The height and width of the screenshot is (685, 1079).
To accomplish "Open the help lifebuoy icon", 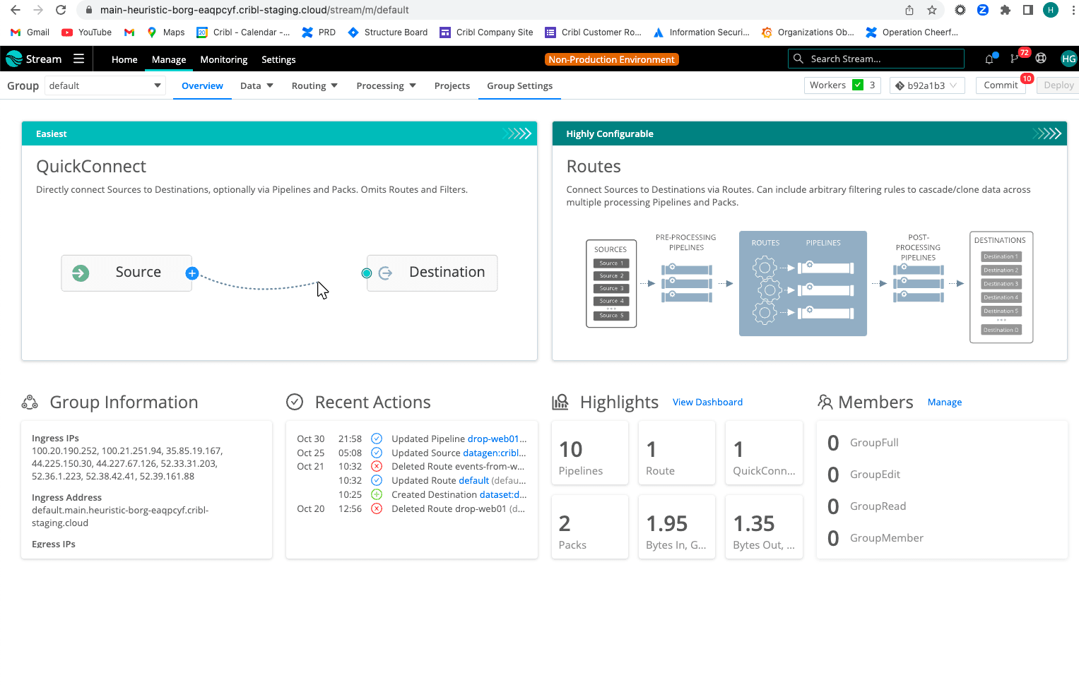I will 1041,59.
